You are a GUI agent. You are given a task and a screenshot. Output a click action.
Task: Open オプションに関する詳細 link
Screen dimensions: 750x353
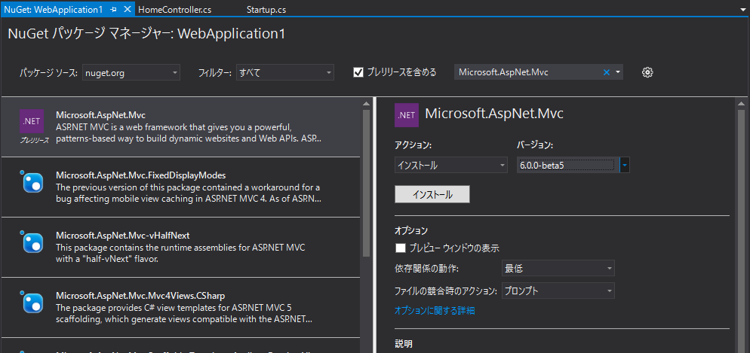435,311
